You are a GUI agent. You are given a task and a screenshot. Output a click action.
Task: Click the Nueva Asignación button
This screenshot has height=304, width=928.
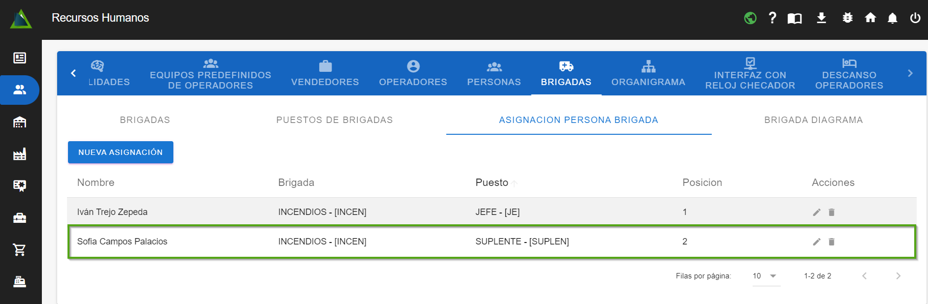[121, 152]
